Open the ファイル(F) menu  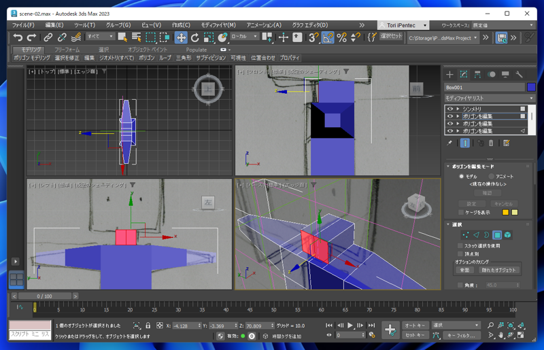(23, 25)
